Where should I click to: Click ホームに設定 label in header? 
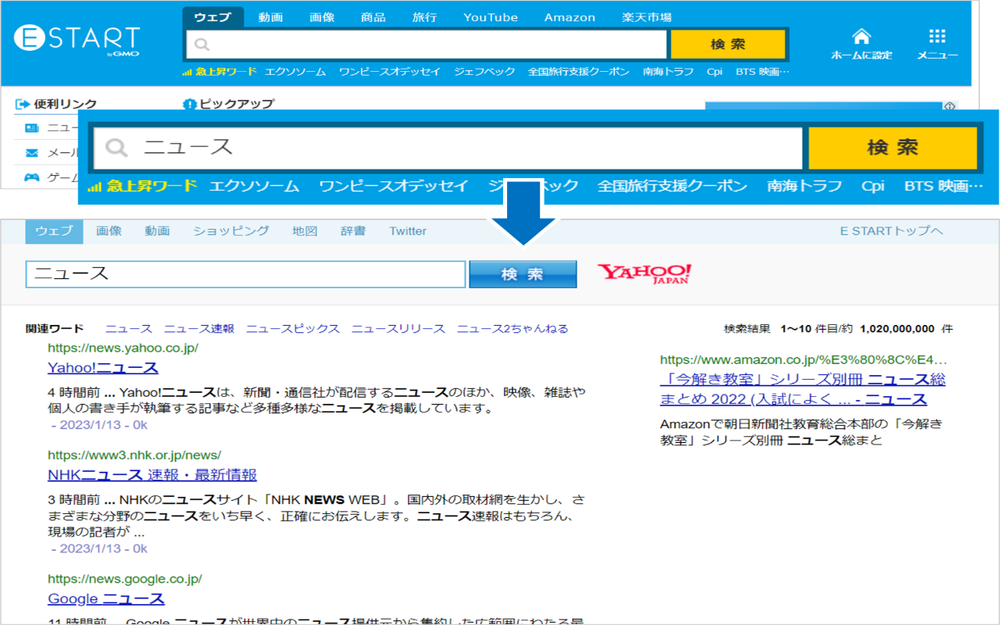[861, 55]
